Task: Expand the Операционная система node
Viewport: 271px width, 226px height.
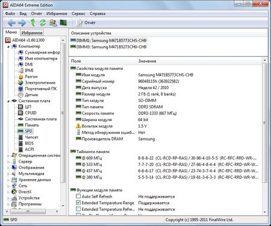Action: 8,155
